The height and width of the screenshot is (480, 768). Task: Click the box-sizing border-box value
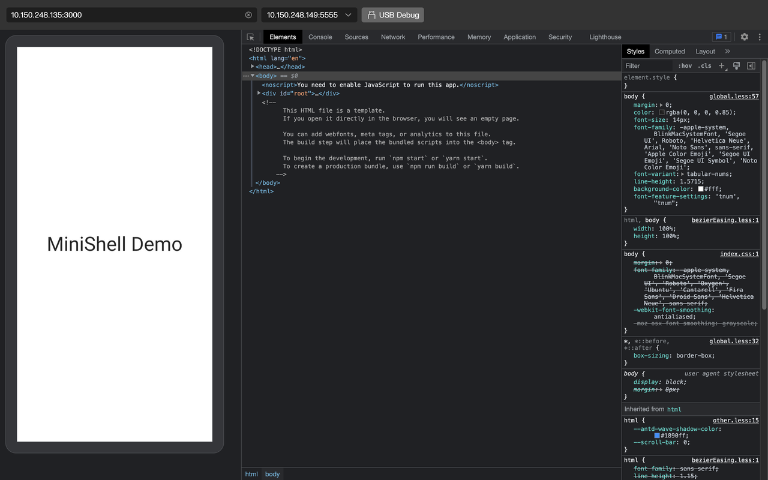695,356
